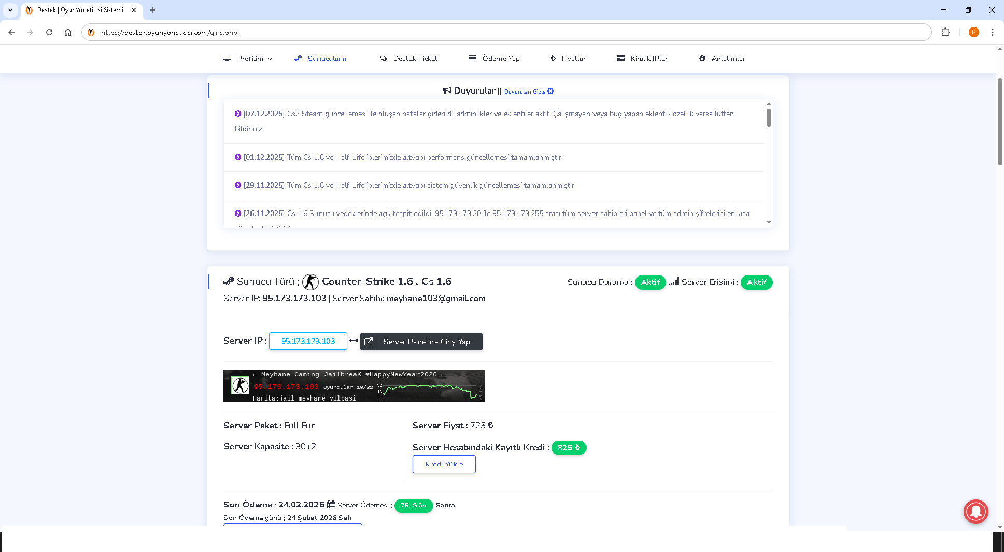This screenshot has height=552, width=1004.
Task: Open Server Paneline Giriş Yap
Action: click(421, 342)
